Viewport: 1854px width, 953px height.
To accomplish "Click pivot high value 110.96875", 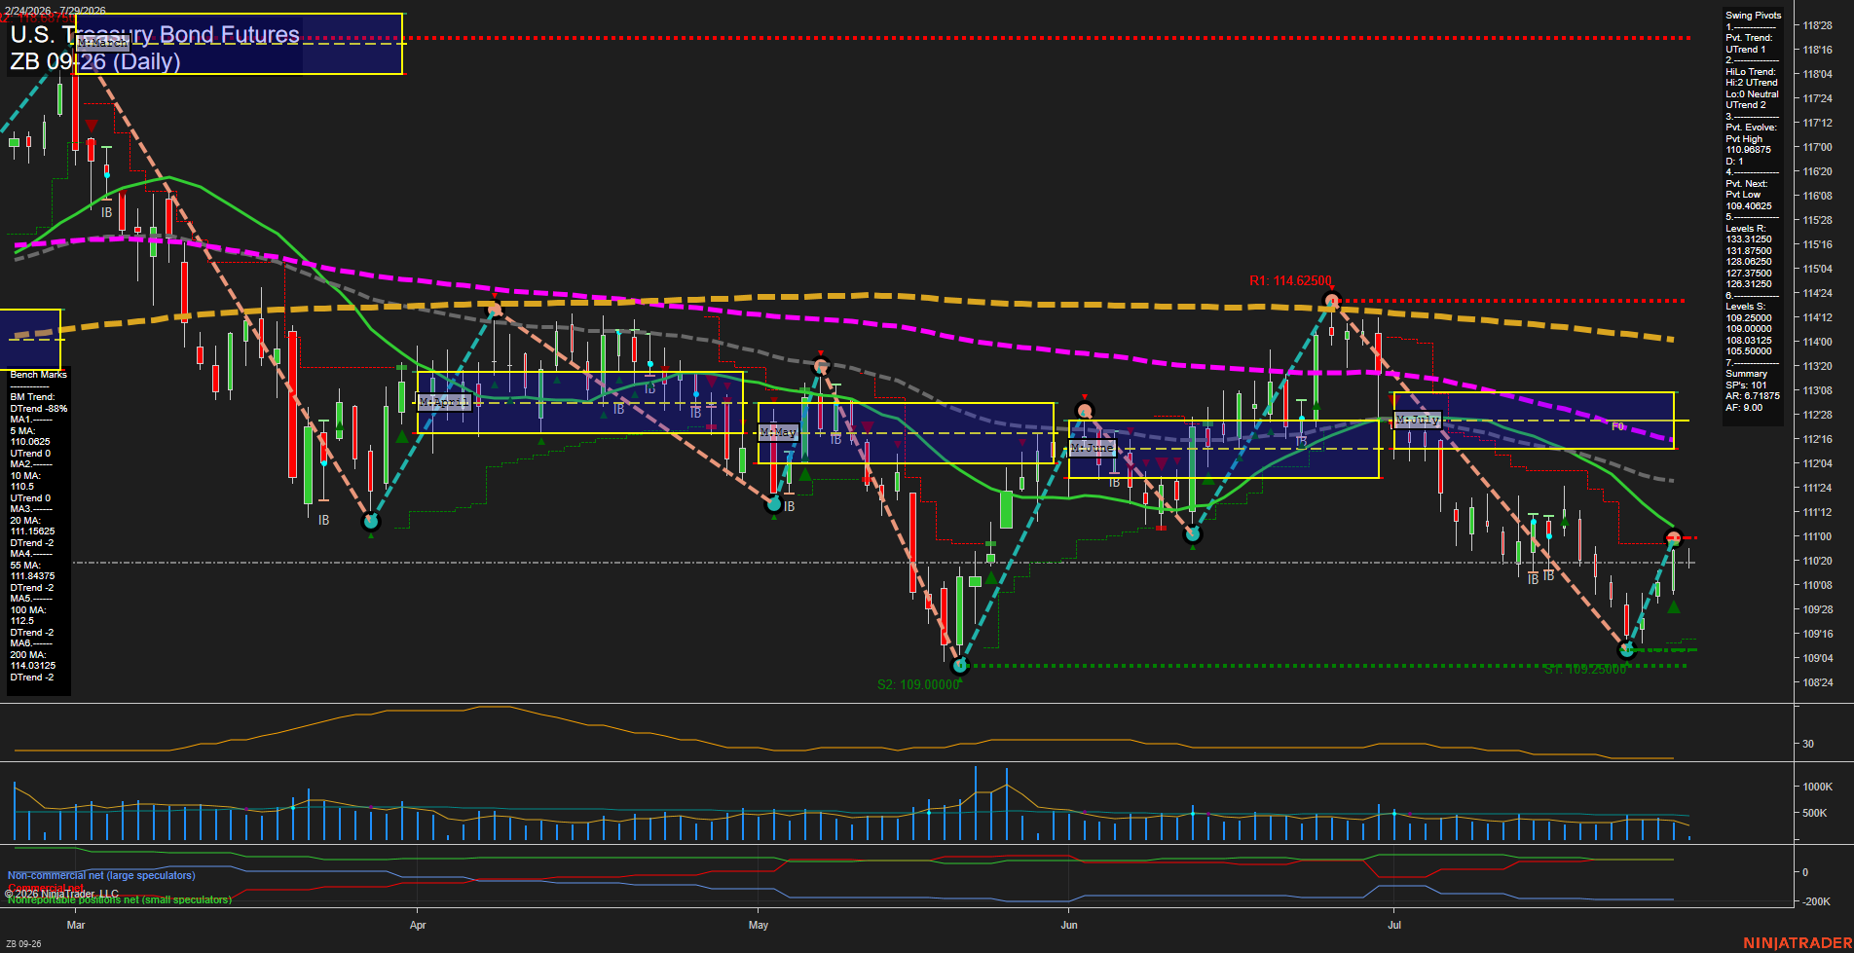I will 1749,150.
